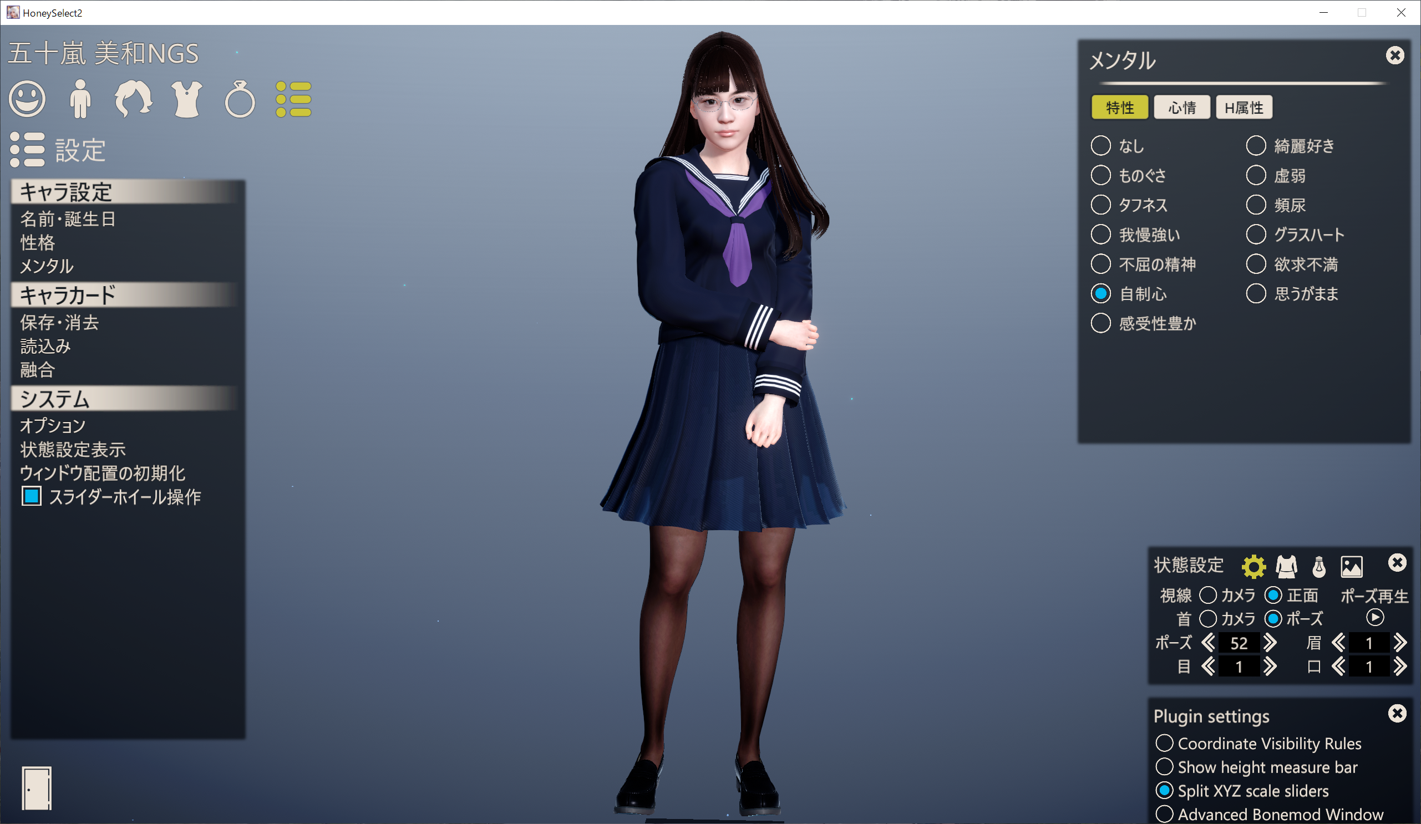The image size is (1421, 824).
Task: Play the pose animation
Action: click(1376, 618)
